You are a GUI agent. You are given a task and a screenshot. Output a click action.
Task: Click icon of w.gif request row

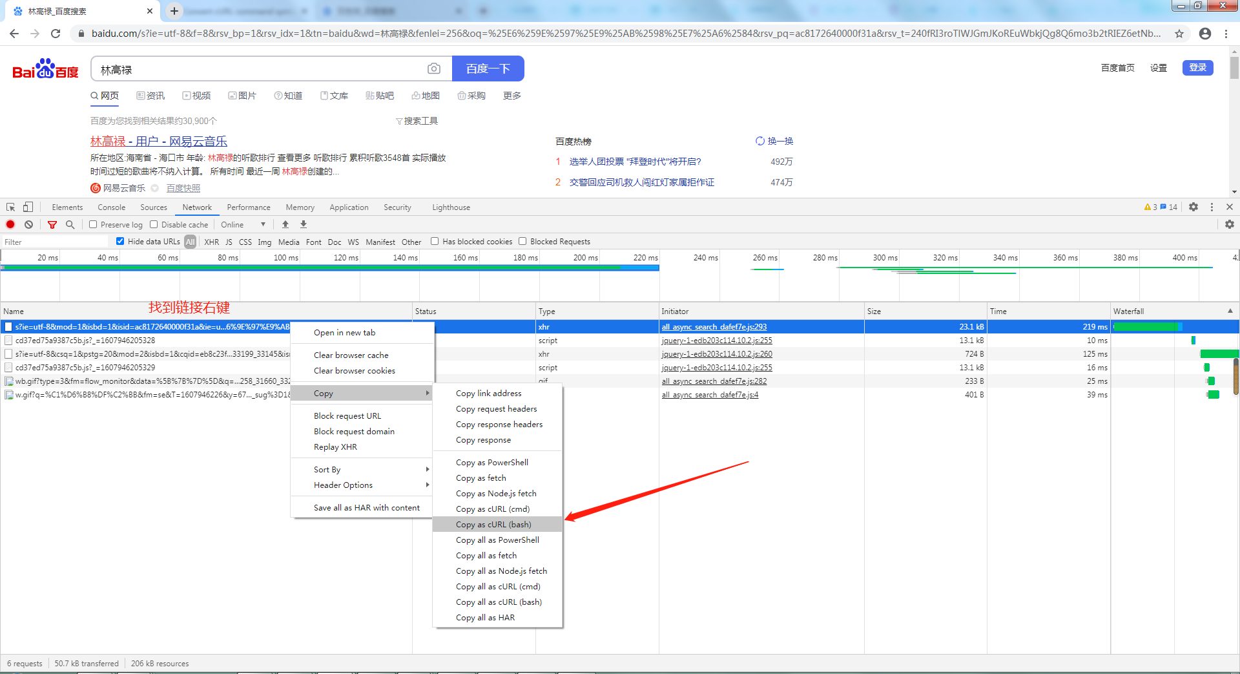pyautogui.click(x=9, y=395)
